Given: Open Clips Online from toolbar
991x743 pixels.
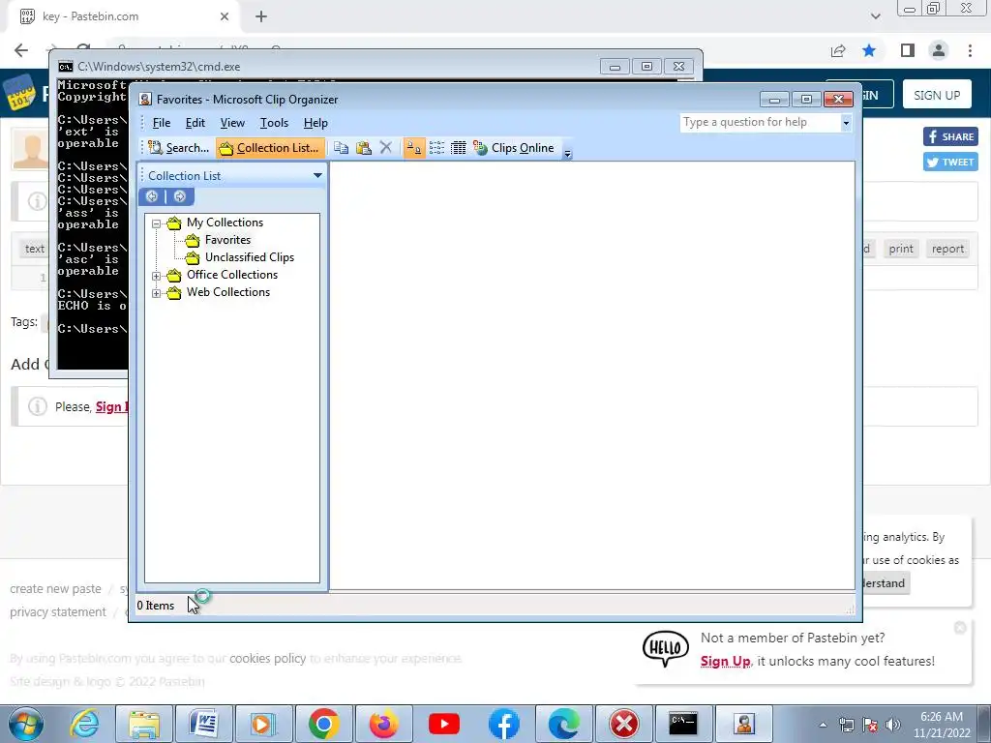Looking at the screenshot, I should 514,148.
